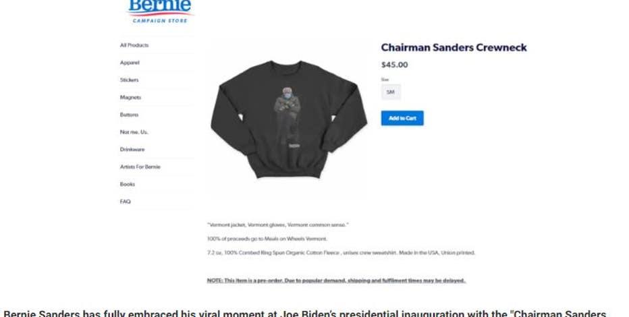Browse the Magnets category
The width and height of the screenshot is (629, 317).
(130, 97)
